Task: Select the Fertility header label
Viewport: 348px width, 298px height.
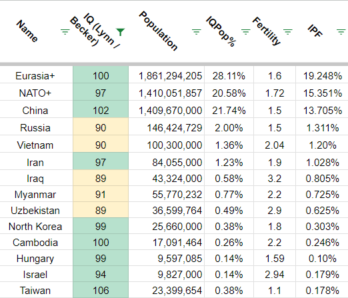Action: click(x=267, y=31)
